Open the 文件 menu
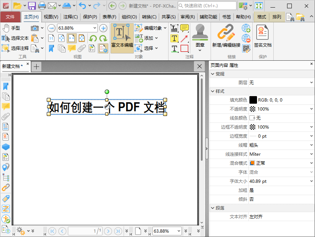 [11, 17]
